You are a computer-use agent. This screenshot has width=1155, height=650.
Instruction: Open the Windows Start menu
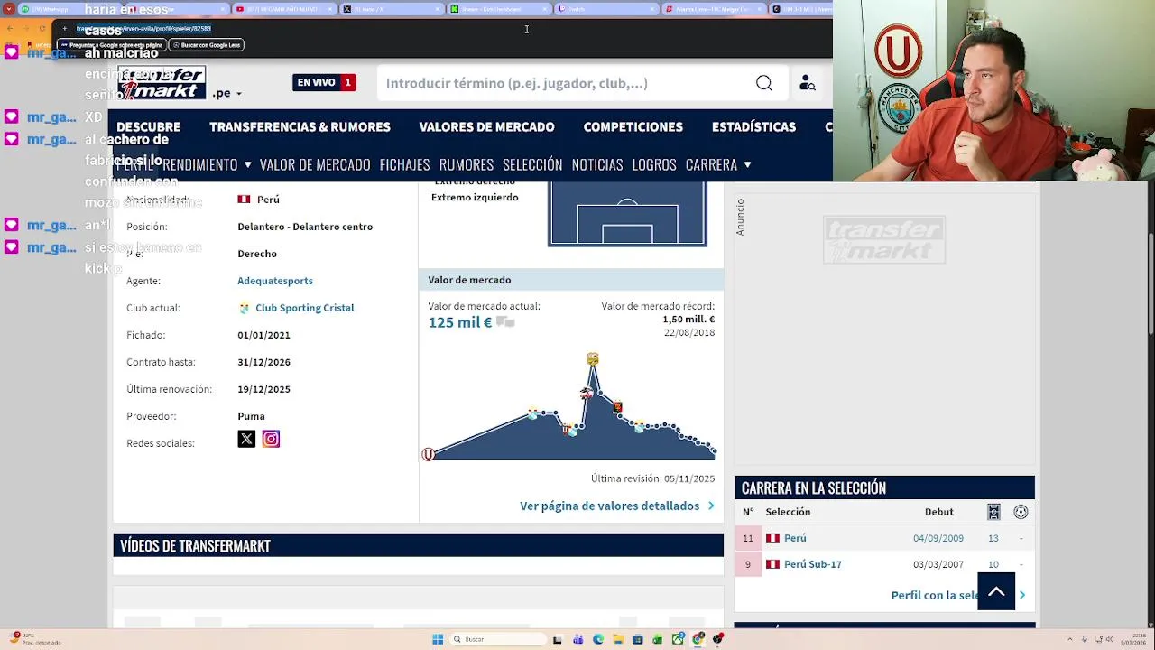coord(438,639)
